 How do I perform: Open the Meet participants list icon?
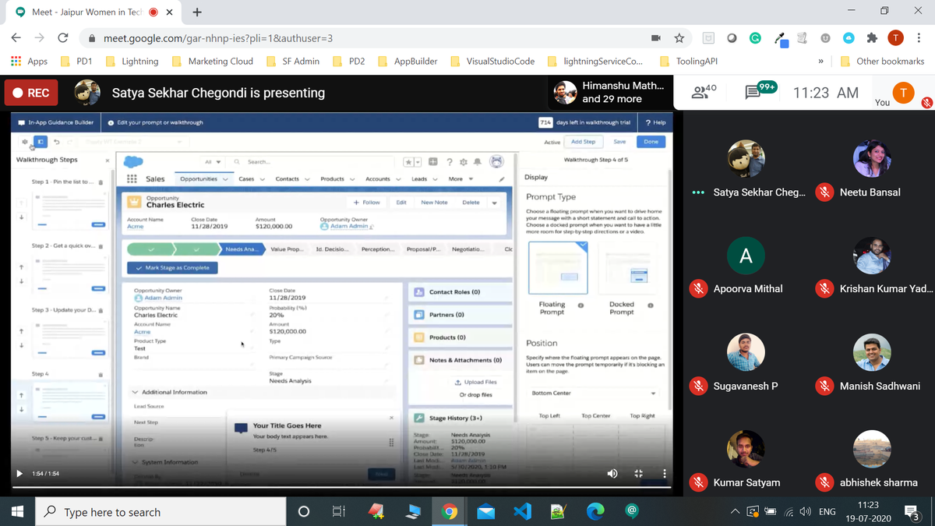700,93
